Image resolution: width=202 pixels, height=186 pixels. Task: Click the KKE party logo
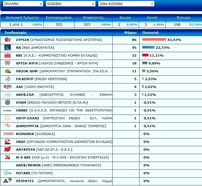8,55
